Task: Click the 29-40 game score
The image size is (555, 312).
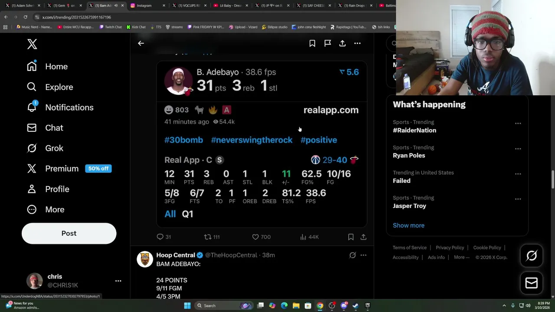Action: pyautogui.click(x=335, y=160)
